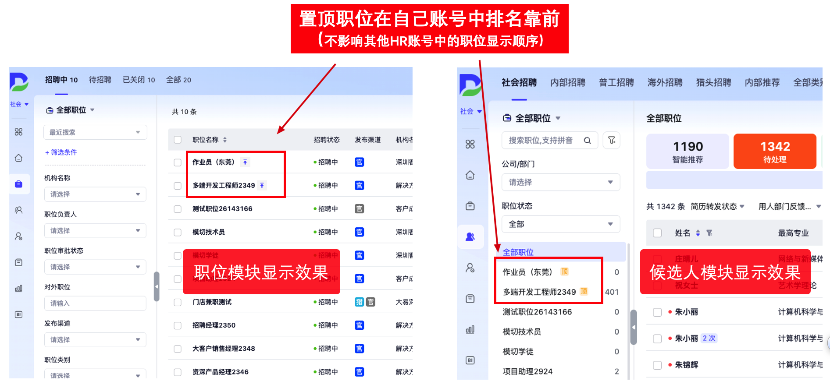The image size is (830, 381).
Task: Click + 筛选条件 link
Action: point(61,152)
